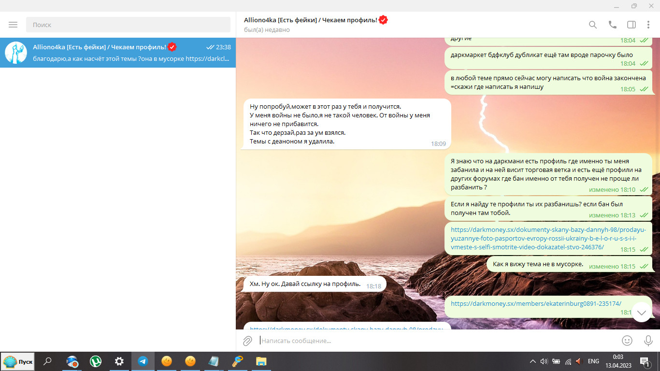Click the 'был(а) недавно' status text

267,30
